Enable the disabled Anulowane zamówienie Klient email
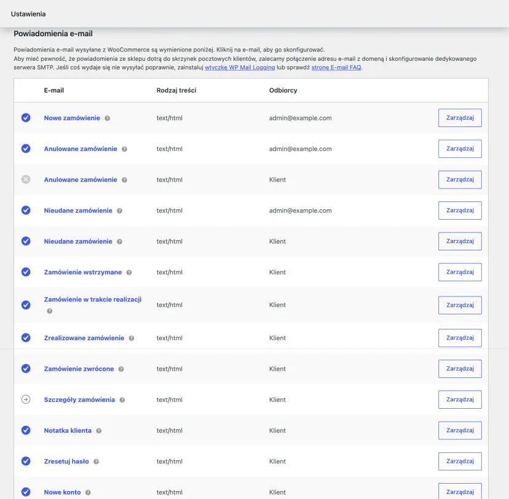 point(26,179)
